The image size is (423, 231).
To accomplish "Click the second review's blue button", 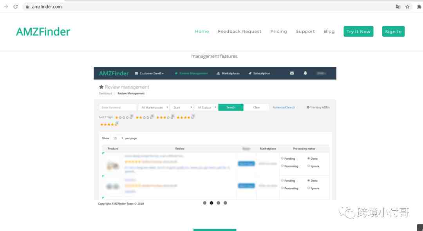I will (x=246, y=186).
